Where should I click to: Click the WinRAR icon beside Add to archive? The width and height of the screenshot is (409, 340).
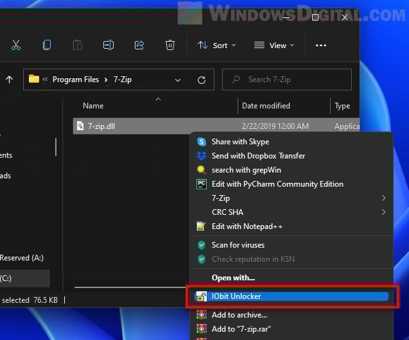point(202,315)
